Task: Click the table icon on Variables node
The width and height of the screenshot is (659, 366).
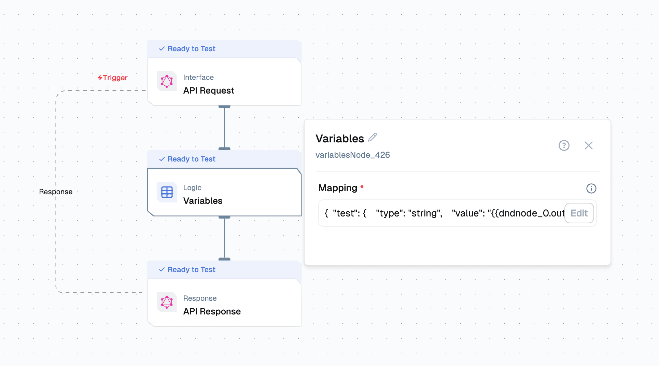Action: coord(167,192)
